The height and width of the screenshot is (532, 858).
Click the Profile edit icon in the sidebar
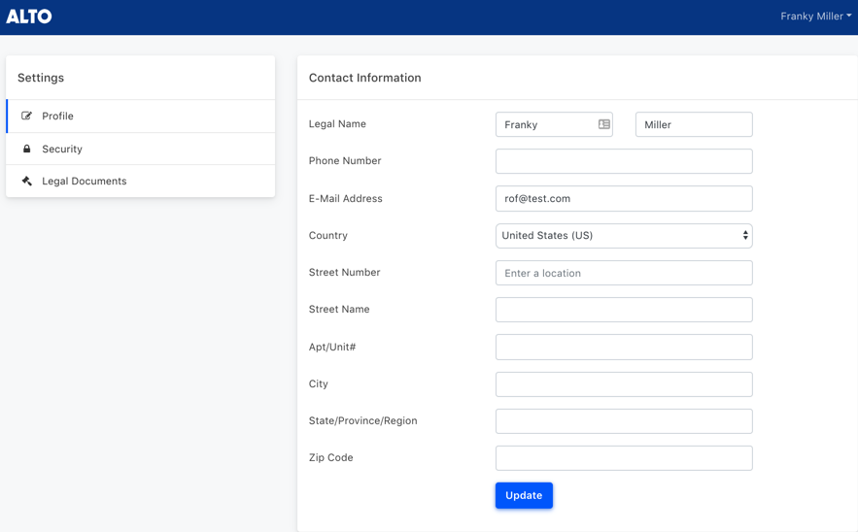point(26,116)
